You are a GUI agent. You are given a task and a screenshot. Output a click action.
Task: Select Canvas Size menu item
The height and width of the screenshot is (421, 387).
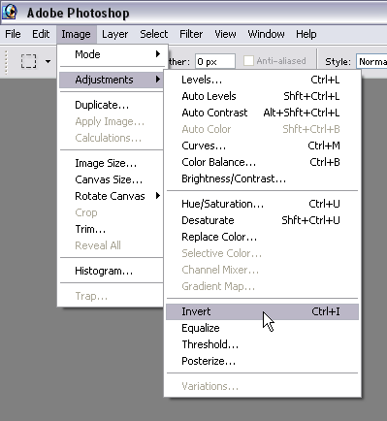[x=112, y=179]
